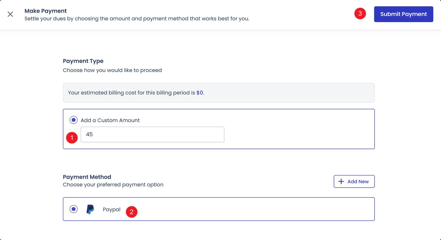Click the Payment Type heading
Screen dimensions: 441x240
83,61
